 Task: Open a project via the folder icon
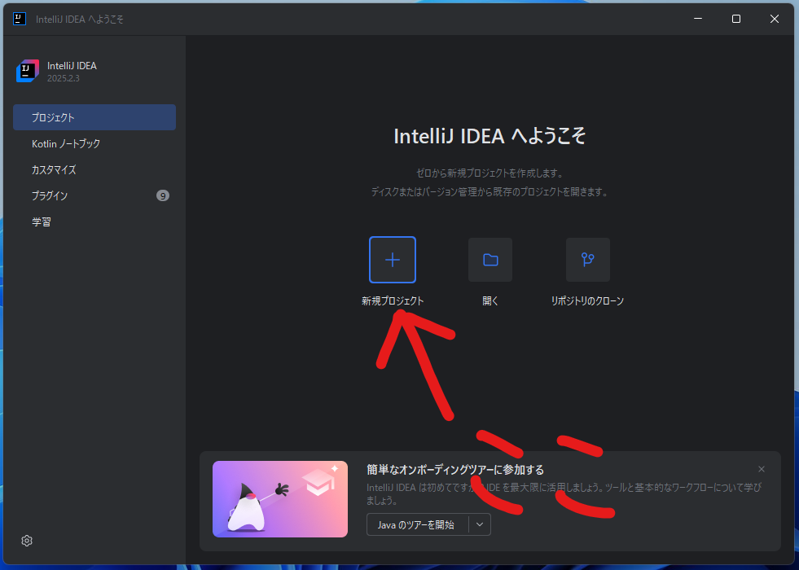pyautogui.click(x=489, y=259)
